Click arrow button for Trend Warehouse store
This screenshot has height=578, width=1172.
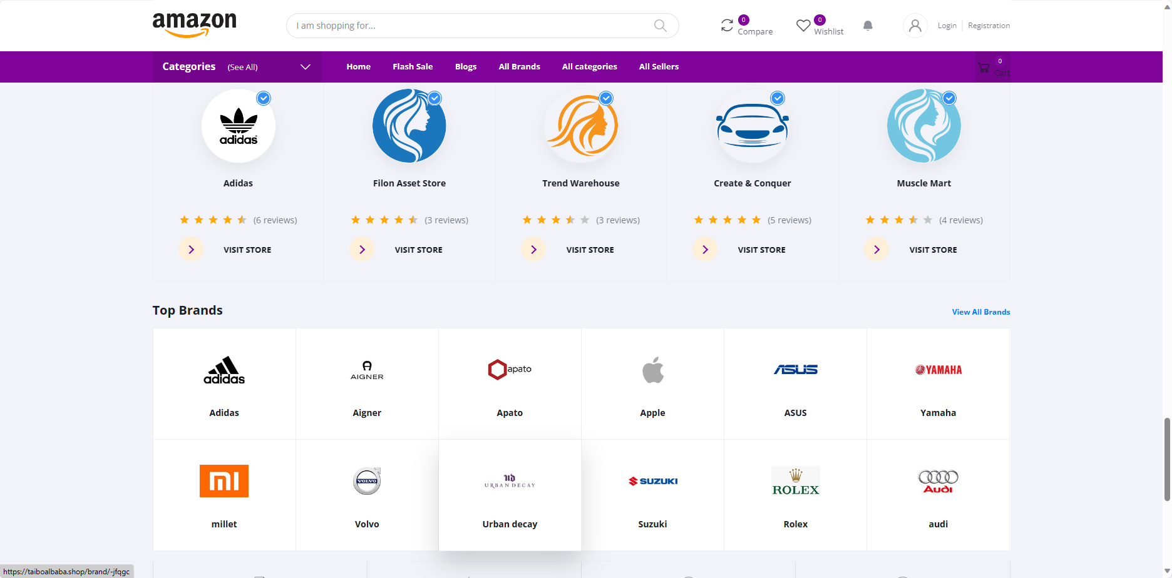click(533, 250)
